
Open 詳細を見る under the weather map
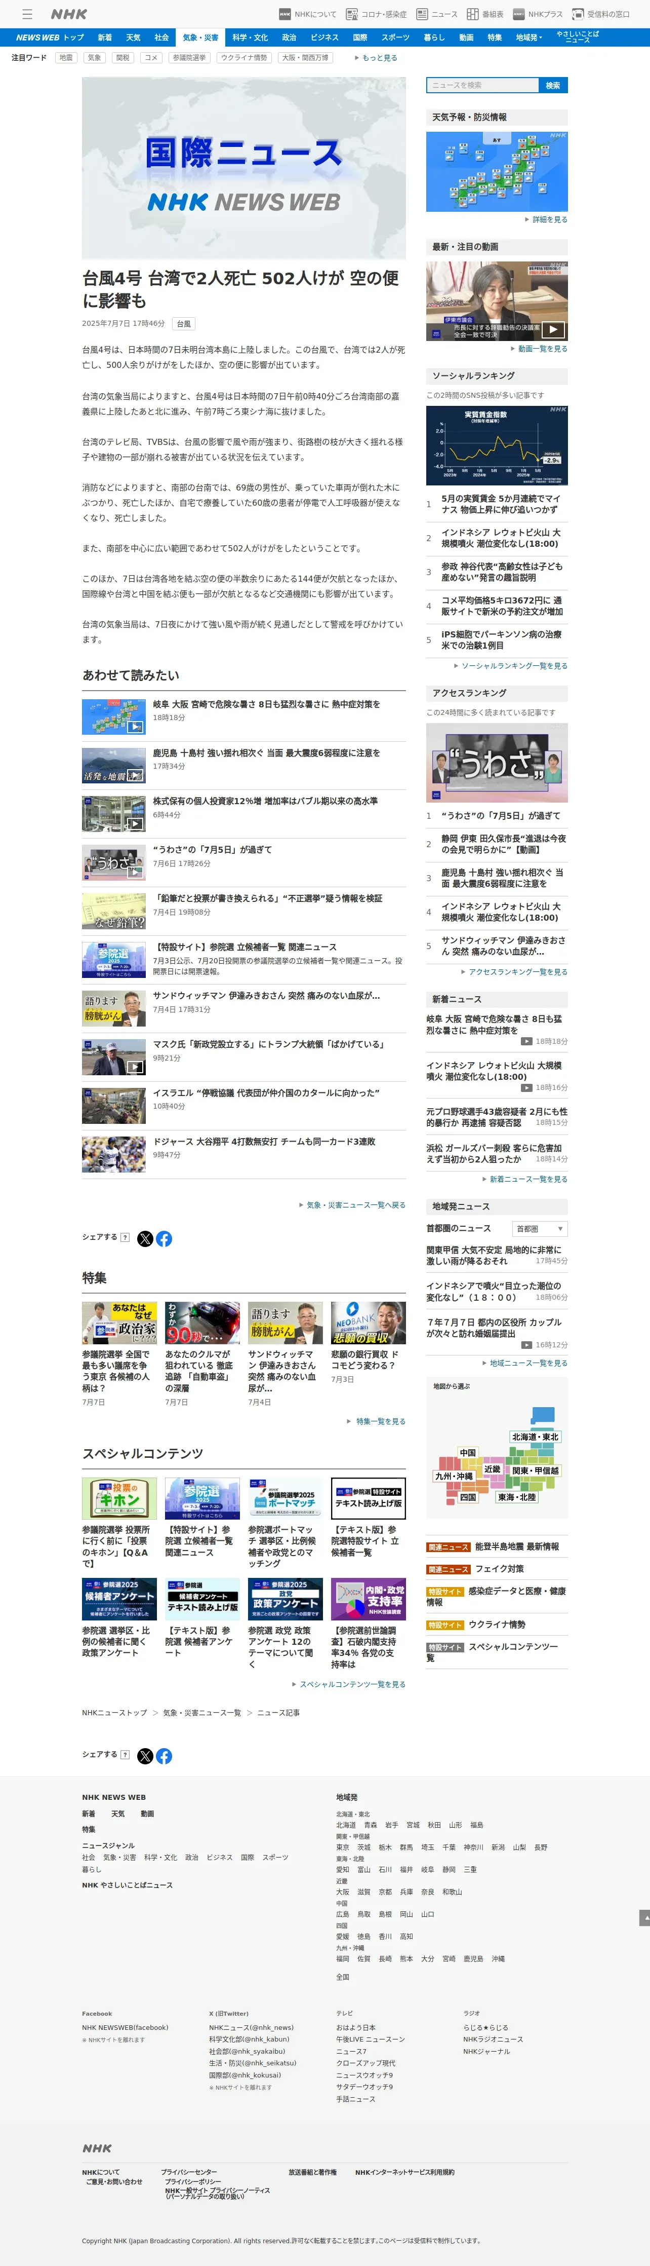pyautogui.click(x=546, y=220)
